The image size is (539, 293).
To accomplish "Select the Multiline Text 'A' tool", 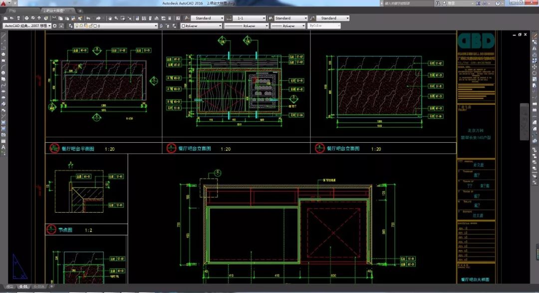I will coord(3,147).
